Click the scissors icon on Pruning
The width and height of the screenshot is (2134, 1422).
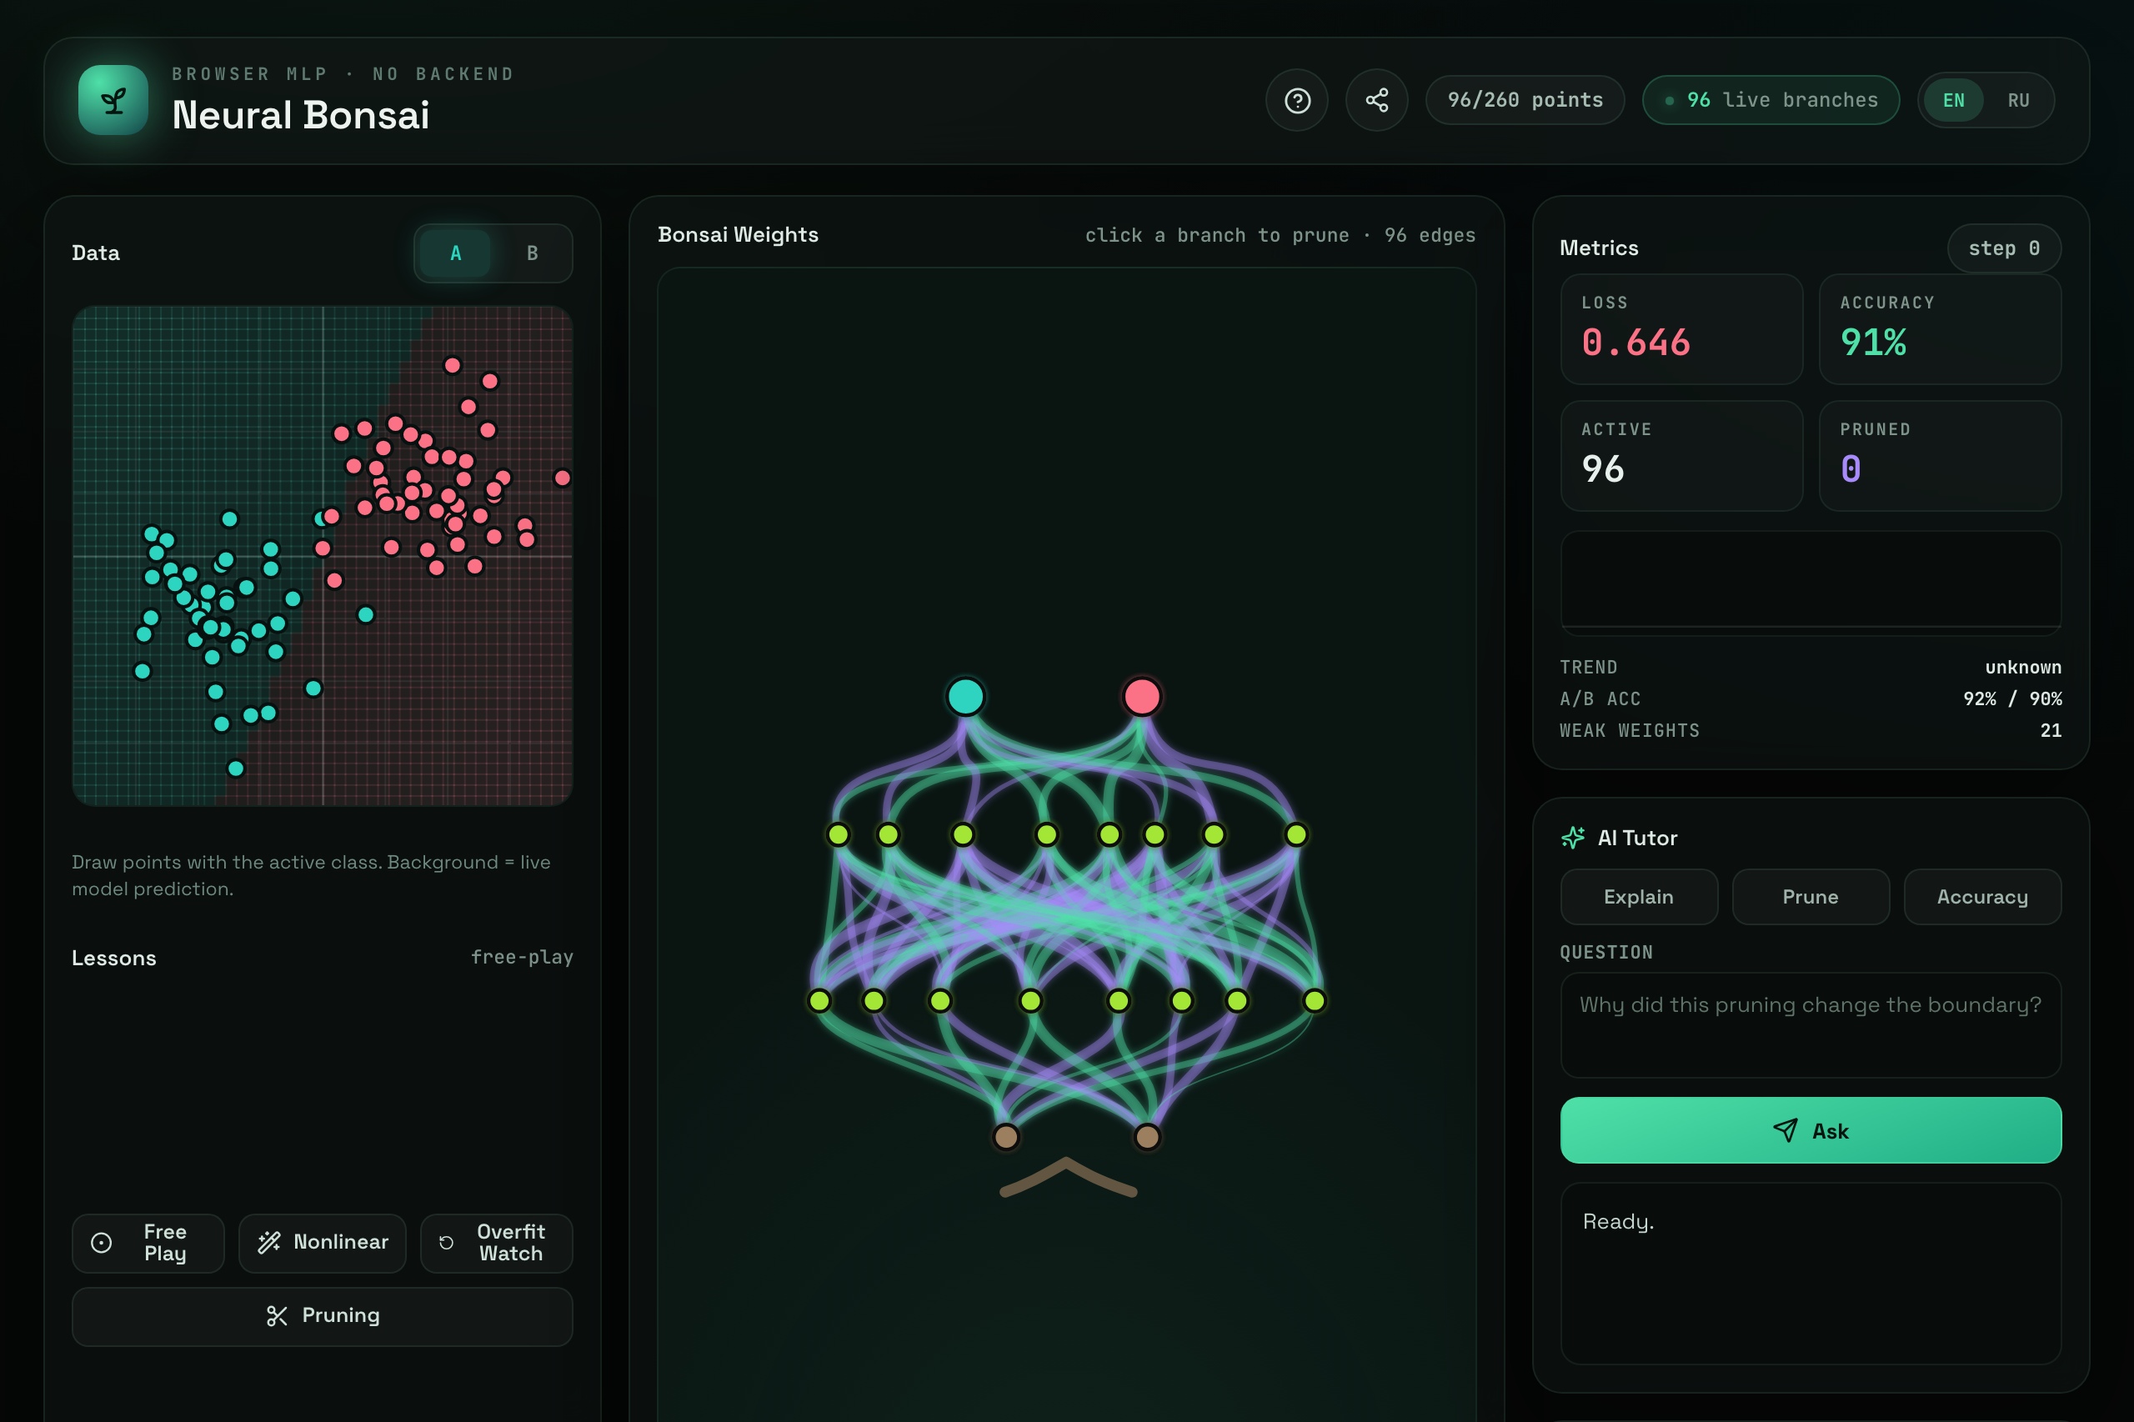coord(277,1316)
